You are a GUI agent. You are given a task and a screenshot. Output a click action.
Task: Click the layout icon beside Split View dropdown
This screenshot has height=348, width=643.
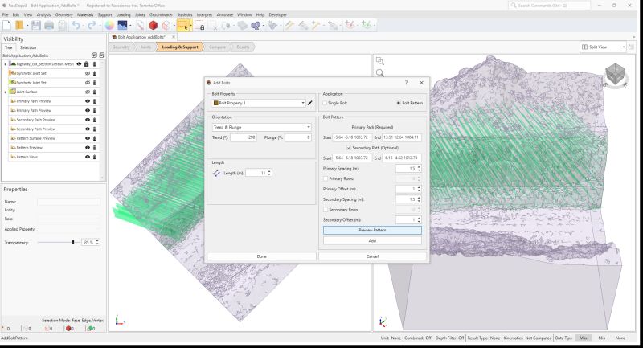click(632, 47)
